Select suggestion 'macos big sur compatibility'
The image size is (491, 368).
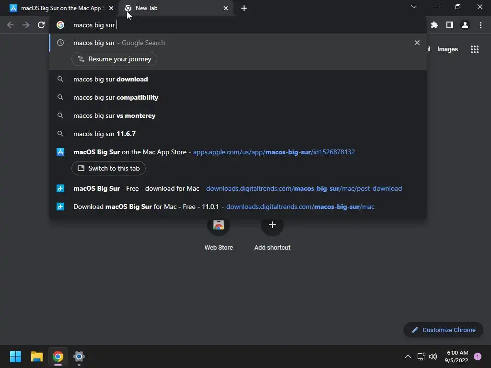(238, 97)
